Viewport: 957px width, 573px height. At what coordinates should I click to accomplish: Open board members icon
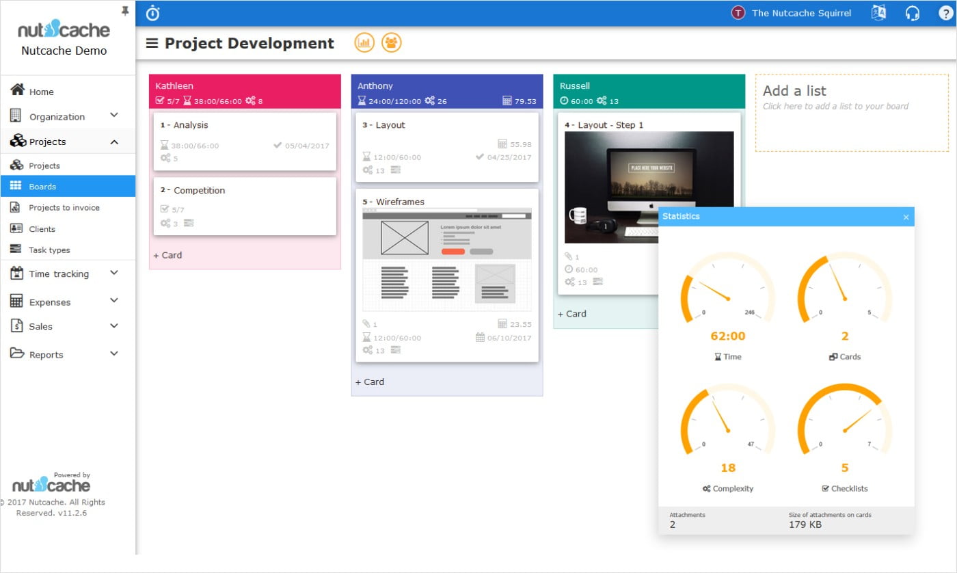(391, 43)
